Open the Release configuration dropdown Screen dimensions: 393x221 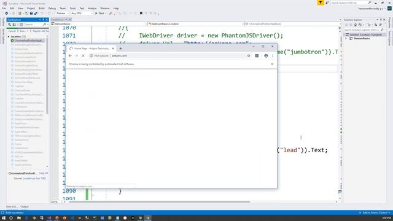click(62, 14)
